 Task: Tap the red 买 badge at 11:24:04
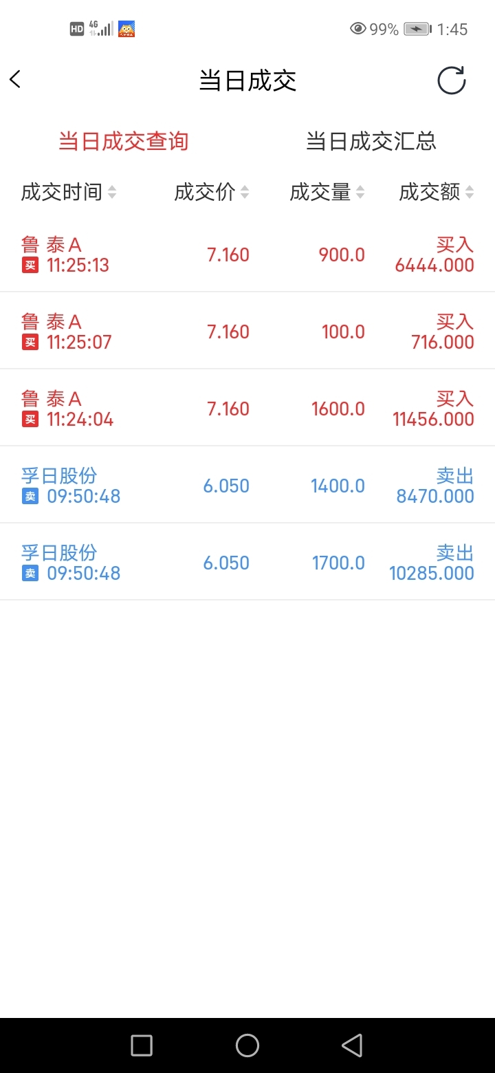[30, 420]
